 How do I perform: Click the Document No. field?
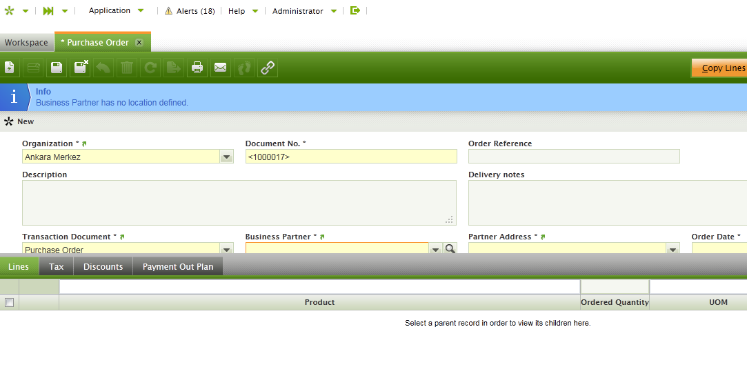[x=351, y=157]
